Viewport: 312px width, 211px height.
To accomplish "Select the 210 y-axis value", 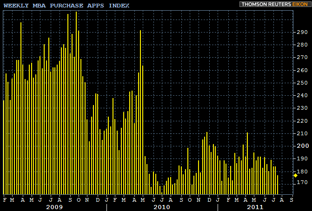I will click(302, 133).
